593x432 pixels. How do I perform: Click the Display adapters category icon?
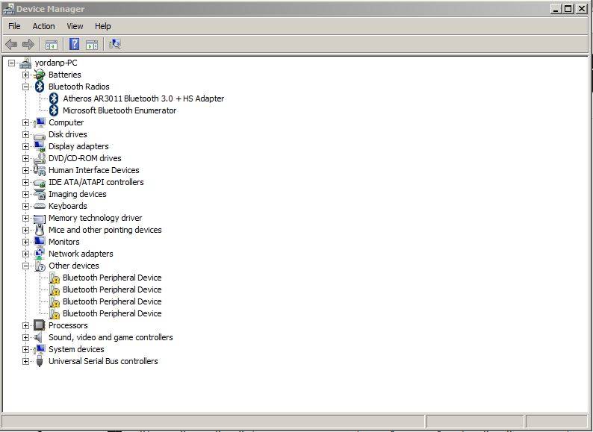pyautogui.click(x=40, y=146)
